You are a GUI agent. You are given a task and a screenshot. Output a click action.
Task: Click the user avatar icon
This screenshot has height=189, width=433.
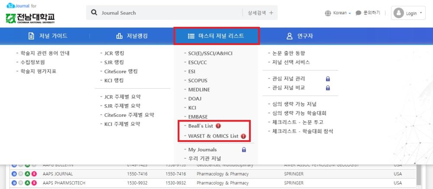pos(398,13)
